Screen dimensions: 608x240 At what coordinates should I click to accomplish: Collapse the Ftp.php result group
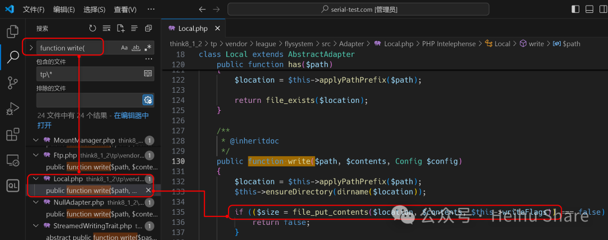coord(36,155)
